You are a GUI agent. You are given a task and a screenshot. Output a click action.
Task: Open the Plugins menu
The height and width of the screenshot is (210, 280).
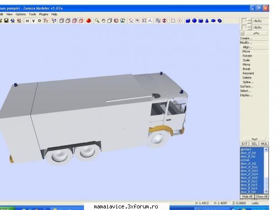point(43,14)
